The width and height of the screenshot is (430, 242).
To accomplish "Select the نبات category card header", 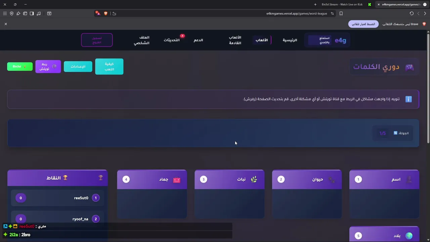I will tap(229, 179).
